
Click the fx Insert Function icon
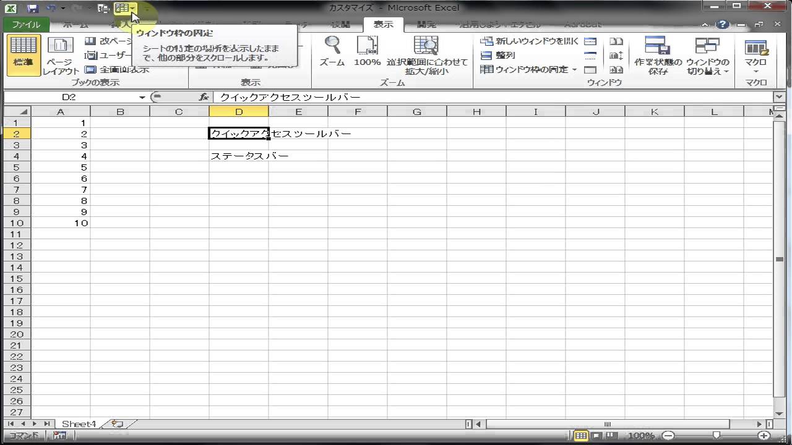point(204,97)
